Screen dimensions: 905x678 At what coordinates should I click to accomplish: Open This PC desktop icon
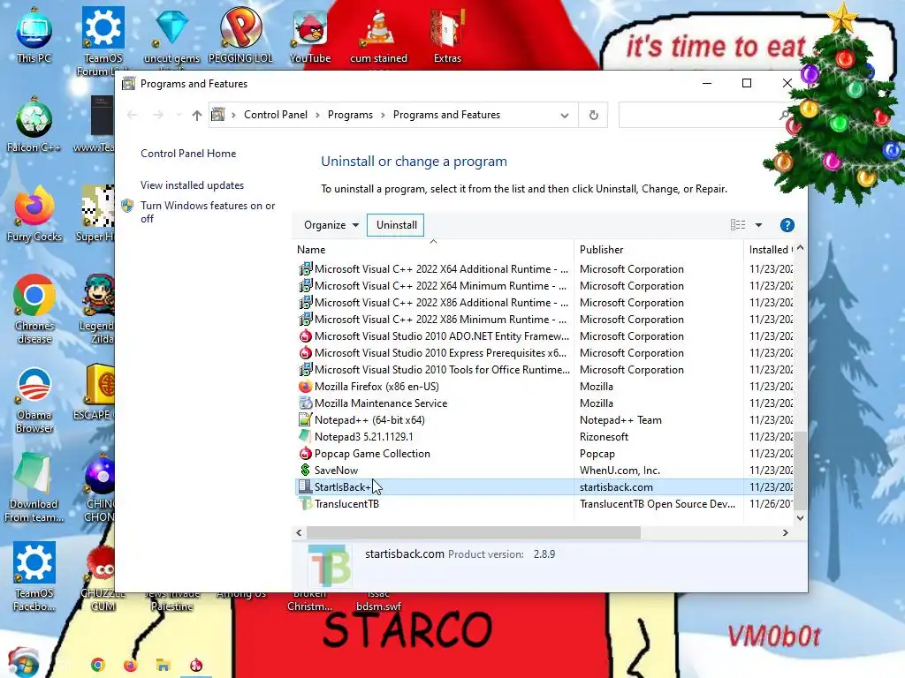(34, 34)
